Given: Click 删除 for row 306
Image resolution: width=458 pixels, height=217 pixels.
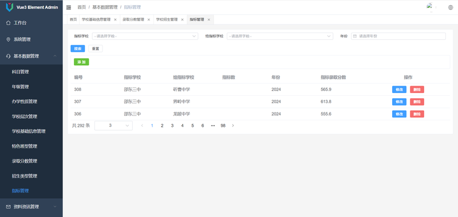Looking at the screenshot, I should pyautogui.click(x=417, y=114).
